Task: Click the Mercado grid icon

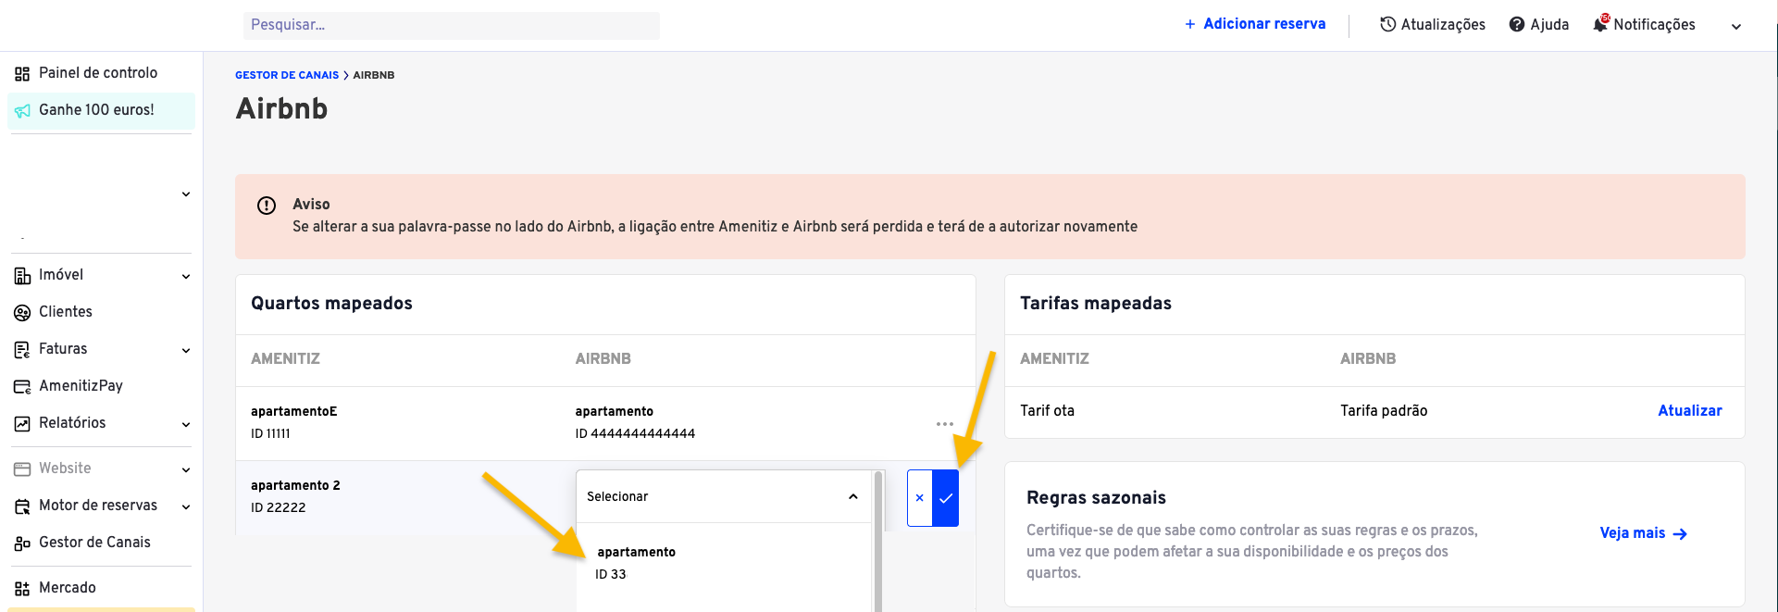Action: [x=22, y=589]
